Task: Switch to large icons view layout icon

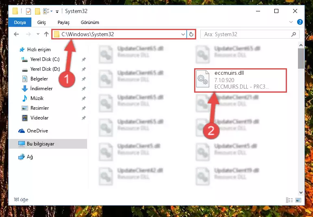Action: 298,200
